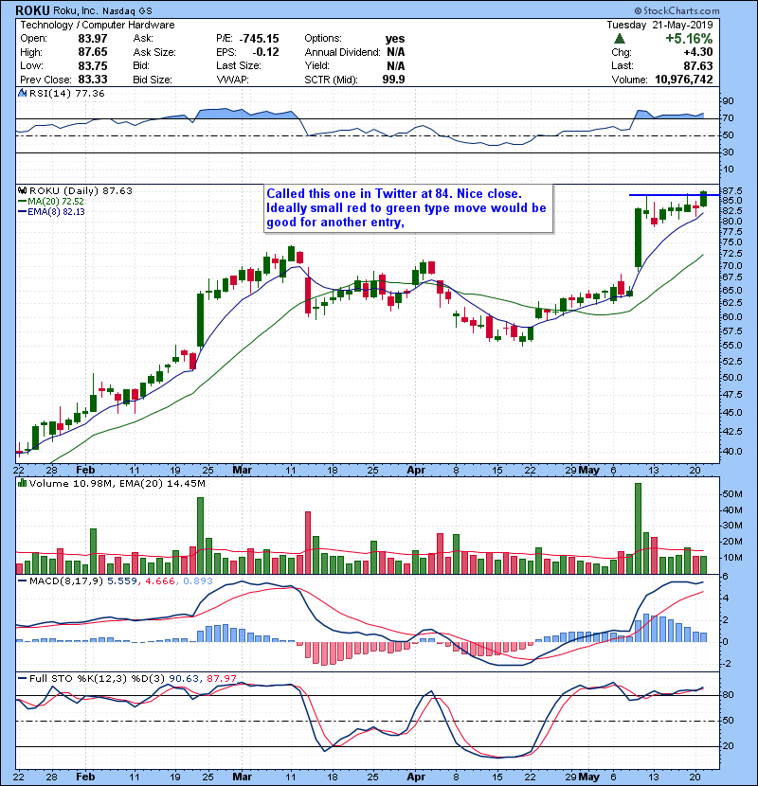758x786 pixels.
Task: Click the stochastic %K value 90.63
Action: (184, 679)
